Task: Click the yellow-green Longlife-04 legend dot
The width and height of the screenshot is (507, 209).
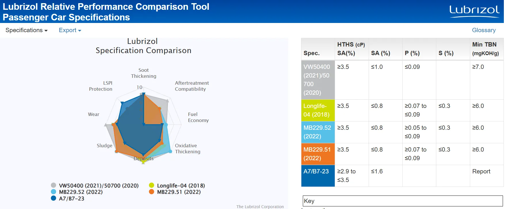Action: [152, 185]
